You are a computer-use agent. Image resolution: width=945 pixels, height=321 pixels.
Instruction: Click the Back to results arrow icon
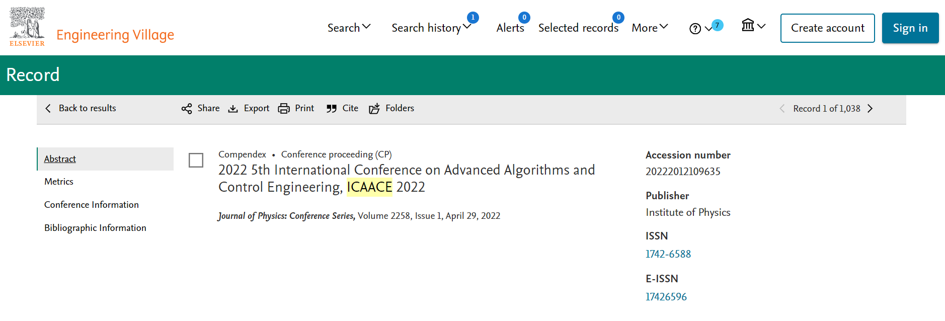coord(48,108)
